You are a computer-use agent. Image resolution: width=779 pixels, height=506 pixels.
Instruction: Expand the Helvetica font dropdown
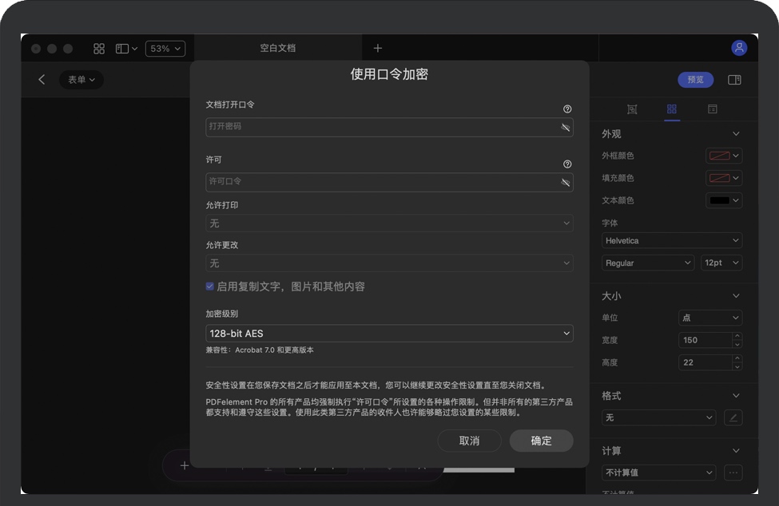[671, 240]
